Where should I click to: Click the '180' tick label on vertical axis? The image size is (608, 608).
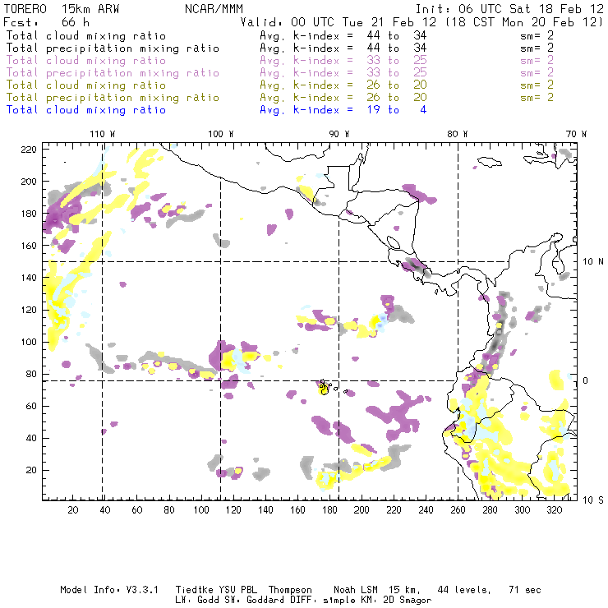[29, 214]
